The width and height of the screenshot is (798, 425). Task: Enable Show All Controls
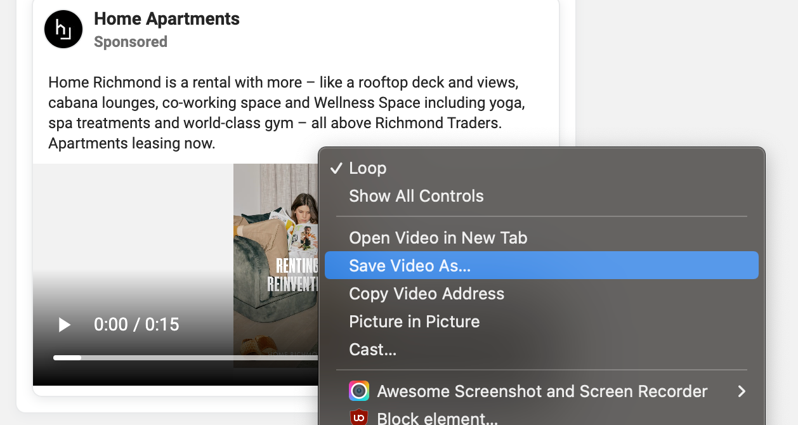(416, 196)
